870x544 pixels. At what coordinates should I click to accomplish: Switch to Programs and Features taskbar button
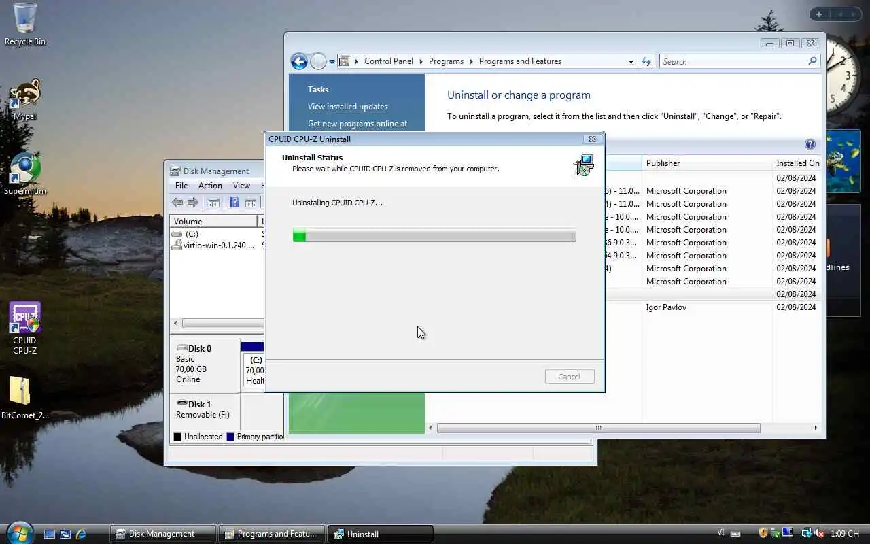point(272,534)
